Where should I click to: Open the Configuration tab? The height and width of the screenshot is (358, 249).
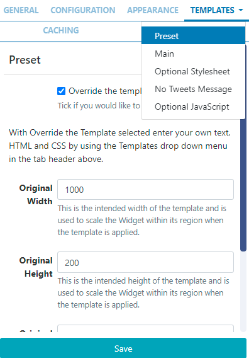coord(83,10)
